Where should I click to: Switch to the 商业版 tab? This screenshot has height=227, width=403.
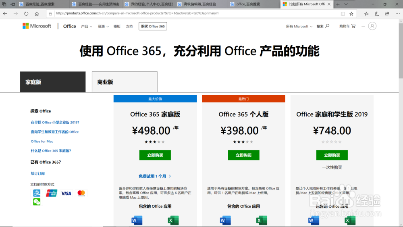pos(125,82)
